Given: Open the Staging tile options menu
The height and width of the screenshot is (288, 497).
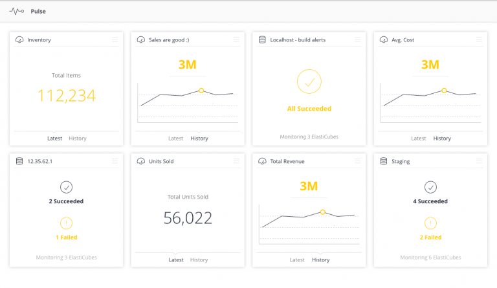Looking at the screenshot, I should click(479, 161).
